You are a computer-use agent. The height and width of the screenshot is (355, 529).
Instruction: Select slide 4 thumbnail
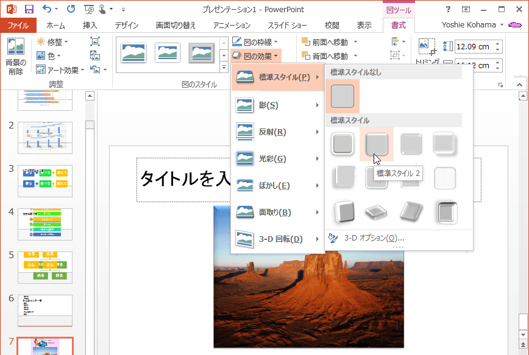coord(45,224)
